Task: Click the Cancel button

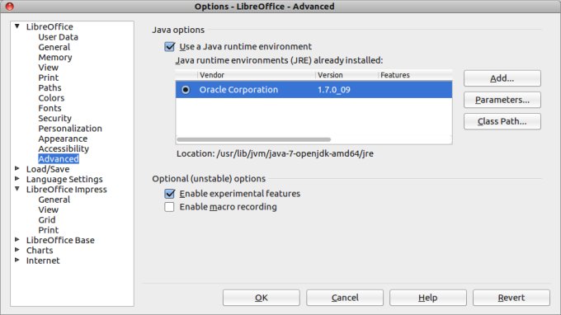Action: click(345, 298)
